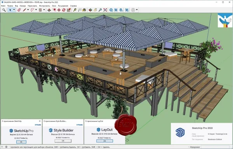Screen dimensions: 233x149
Task: Select the Text label tool
Action: (80, 10)
